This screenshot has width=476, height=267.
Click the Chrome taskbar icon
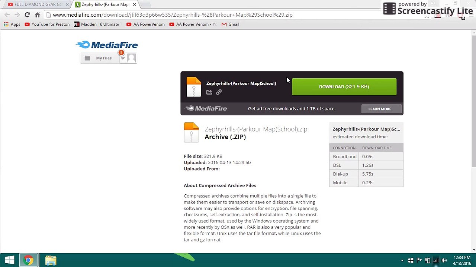point(28,260)
